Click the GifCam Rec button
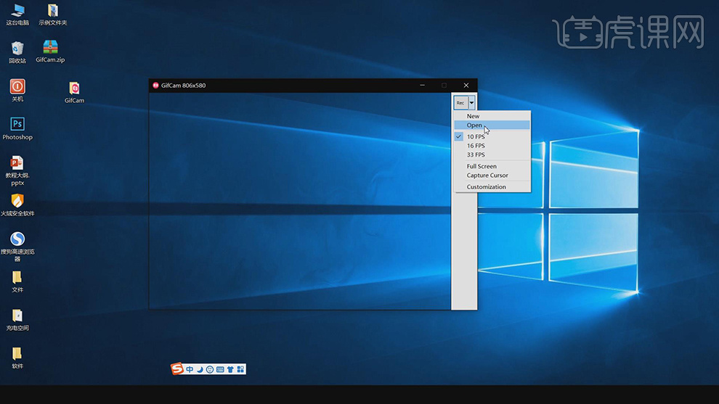719x404 pixels. click(x=460, y=103)
